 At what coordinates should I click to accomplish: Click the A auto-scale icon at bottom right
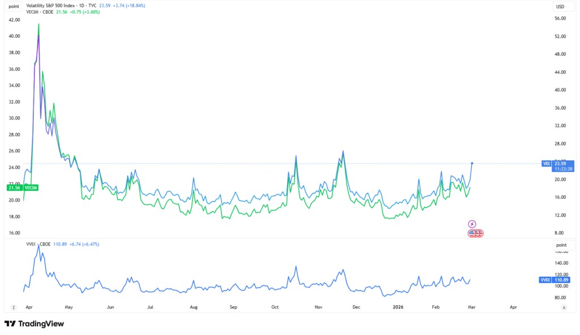564,307
